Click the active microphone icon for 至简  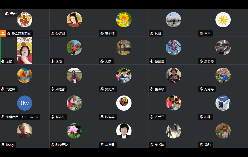3,61
